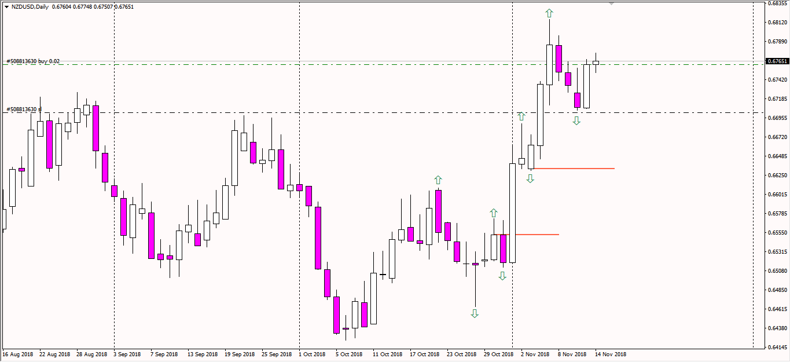Image resolution: width=790 pixels, height=362 pixels.
Task: Click the 0.65080 price axis label
Action: point(777,271)
